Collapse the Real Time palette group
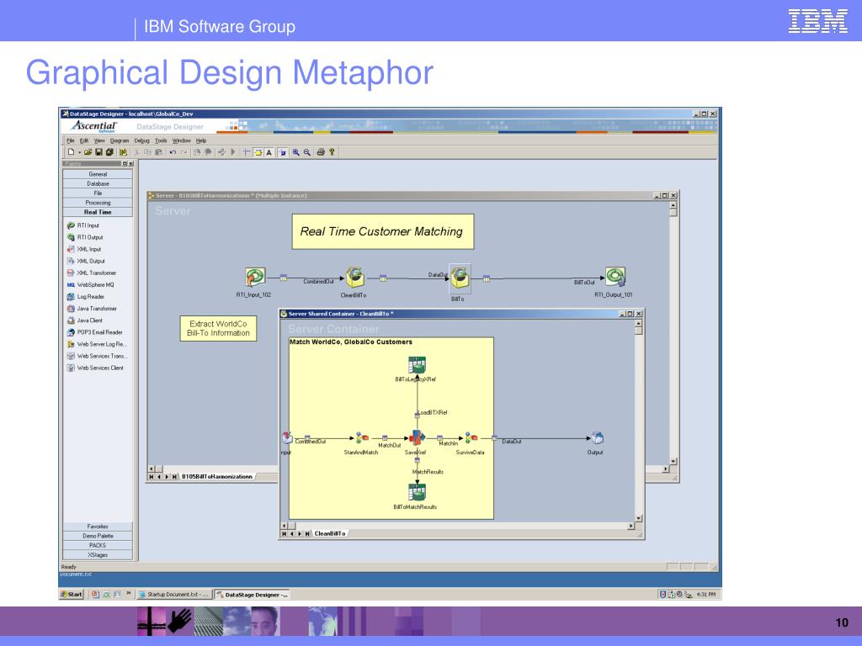 98,212
